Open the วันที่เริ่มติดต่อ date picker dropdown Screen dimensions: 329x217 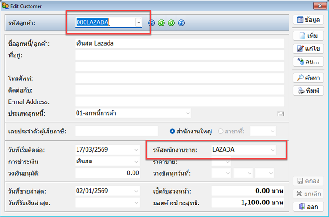coord(136,150)
